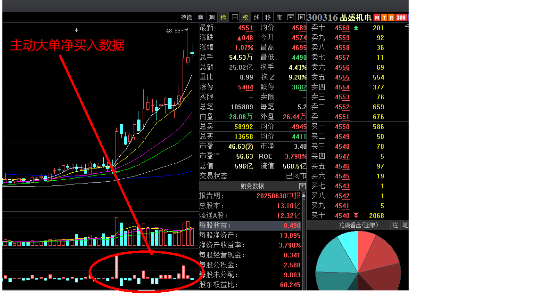This screenshot has width=543, height=305.
Task: Click the window panel icon in toolbar
Action: point(291,17)
